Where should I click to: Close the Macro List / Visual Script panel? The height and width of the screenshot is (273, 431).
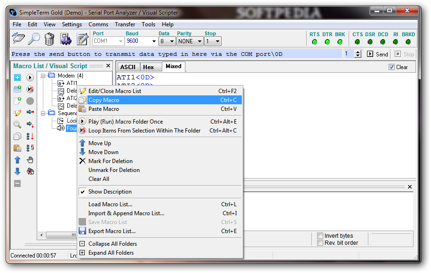[x=108, y=66]
